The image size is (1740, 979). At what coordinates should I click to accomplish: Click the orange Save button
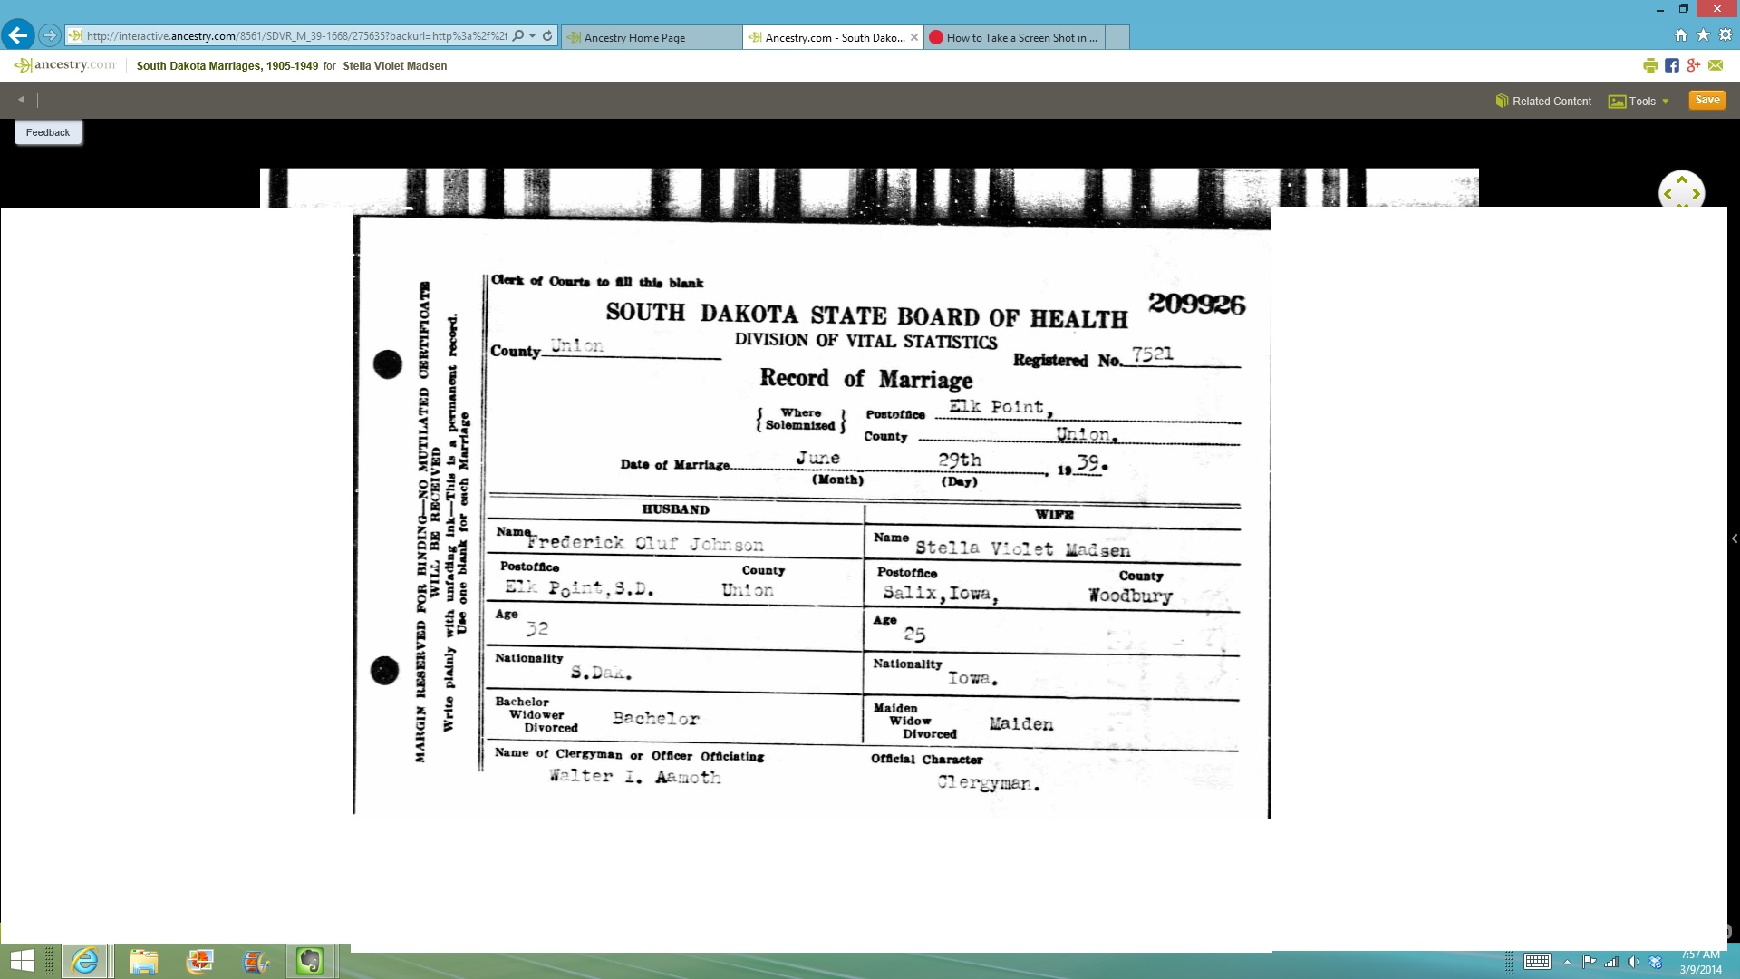click(1706, 100)
